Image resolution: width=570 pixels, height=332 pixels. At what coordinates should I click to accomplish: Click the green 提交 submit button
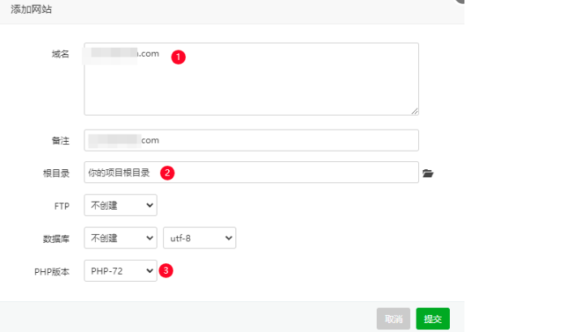433,318
